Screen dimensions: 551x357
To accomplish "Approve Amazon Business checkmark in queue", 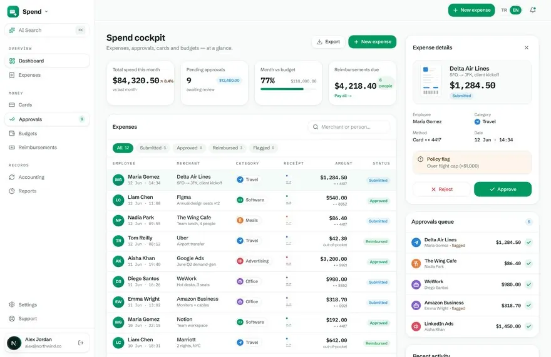I will pos(529,305).
